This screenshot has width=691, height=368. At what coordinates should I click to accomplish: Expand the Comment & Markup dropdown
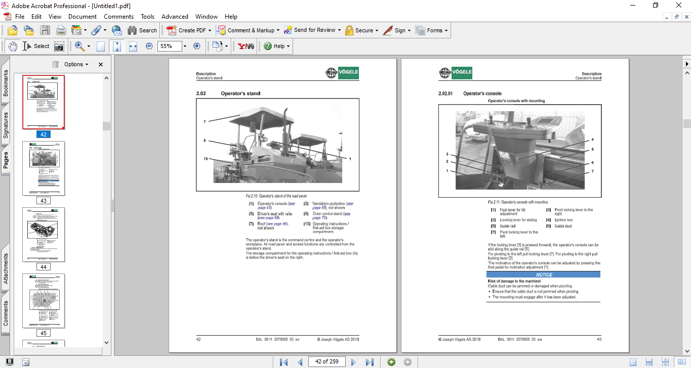[278, 30]
